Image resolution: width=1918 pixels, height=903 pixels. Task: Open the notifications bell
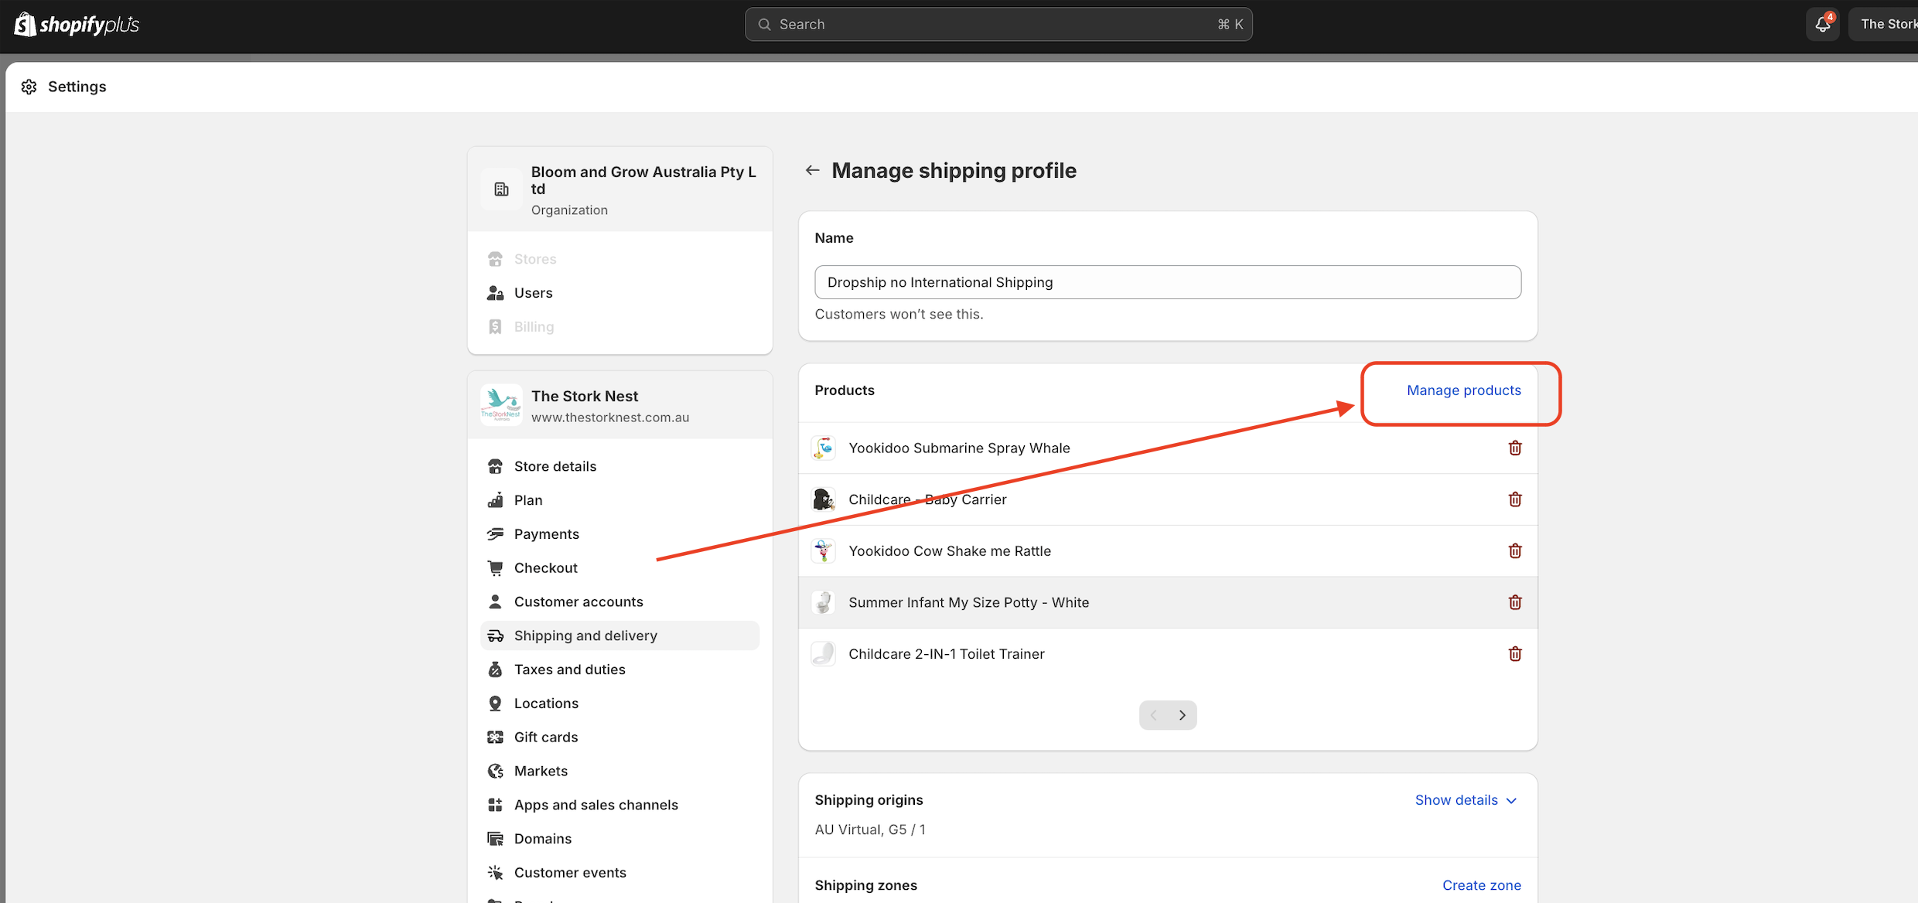point(1823,25)
